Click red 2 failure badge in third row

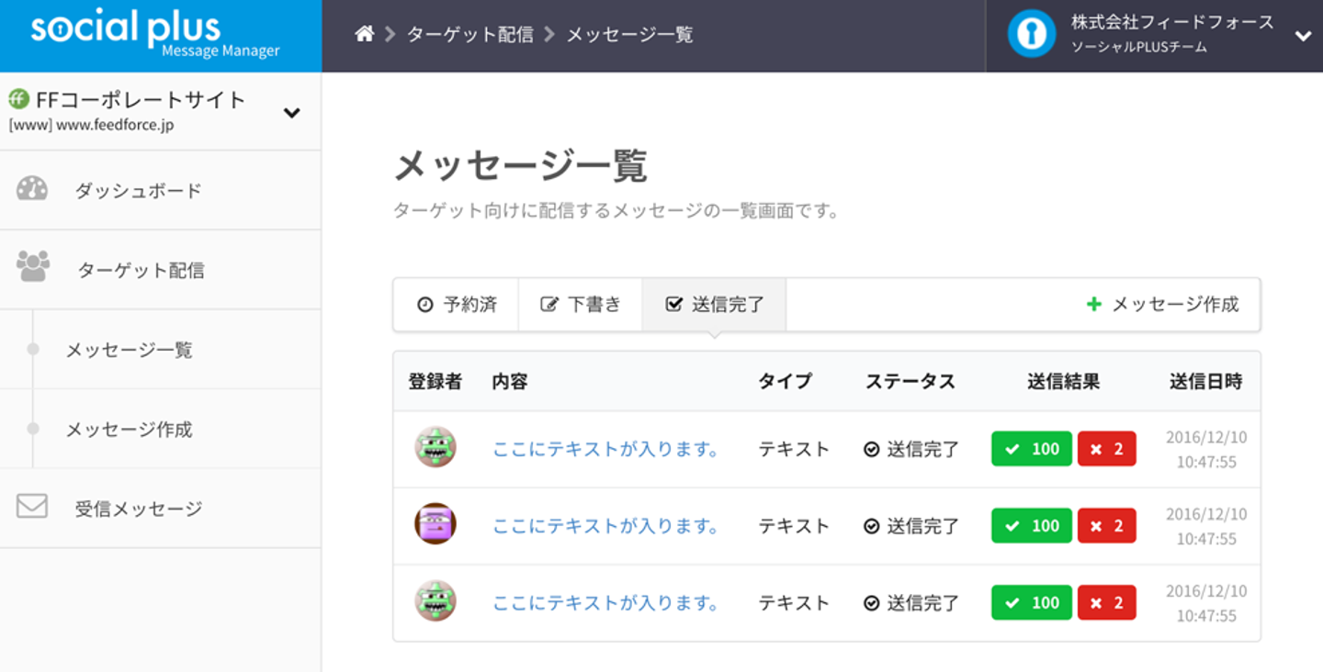coord(1106,603)
